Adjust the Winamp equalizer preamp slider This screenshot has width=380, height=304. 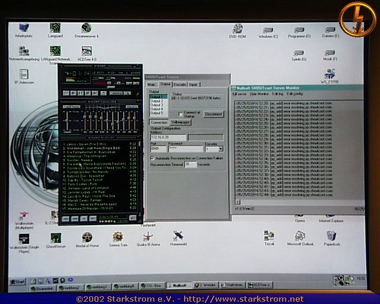tap(66, 119)
